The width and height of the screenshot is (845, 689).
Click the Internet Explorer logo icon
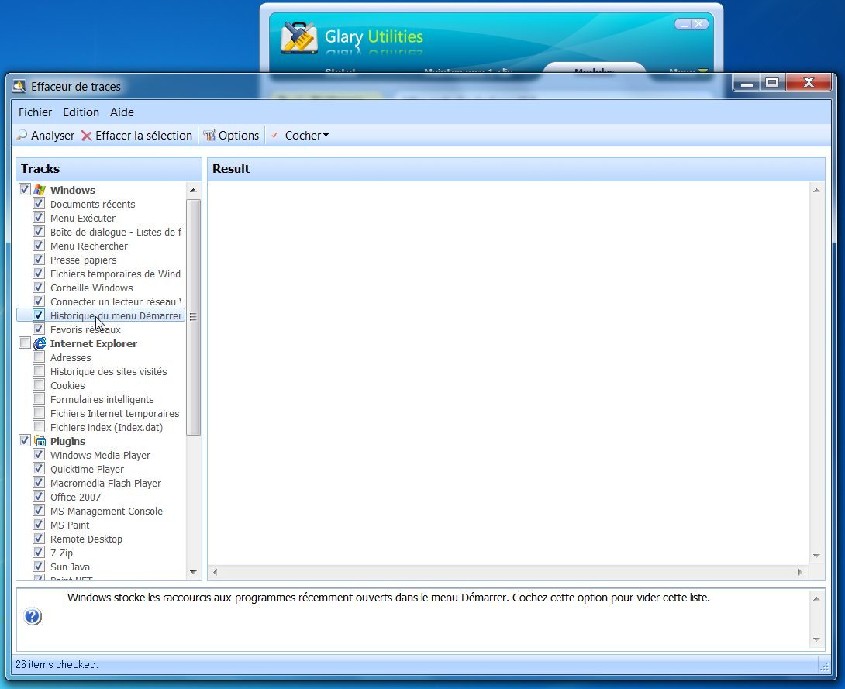[40, 343]
